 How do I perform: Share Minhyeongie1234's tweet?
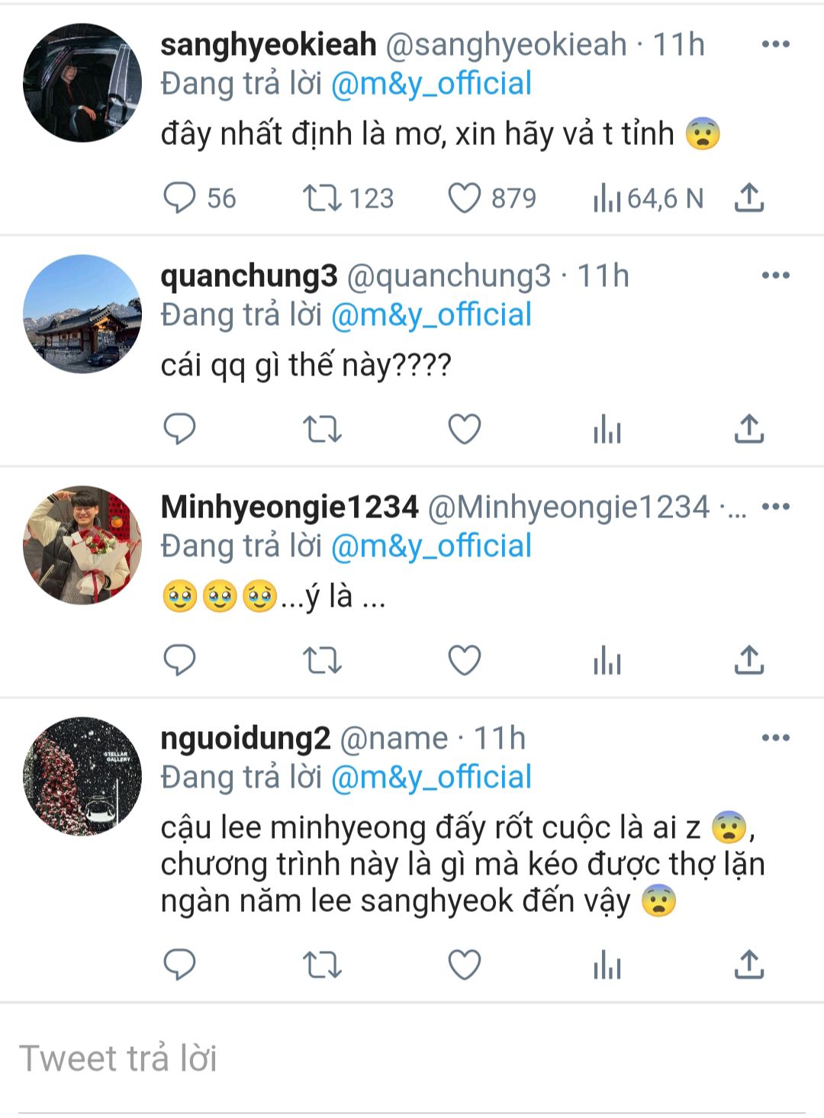click(748, 660)
